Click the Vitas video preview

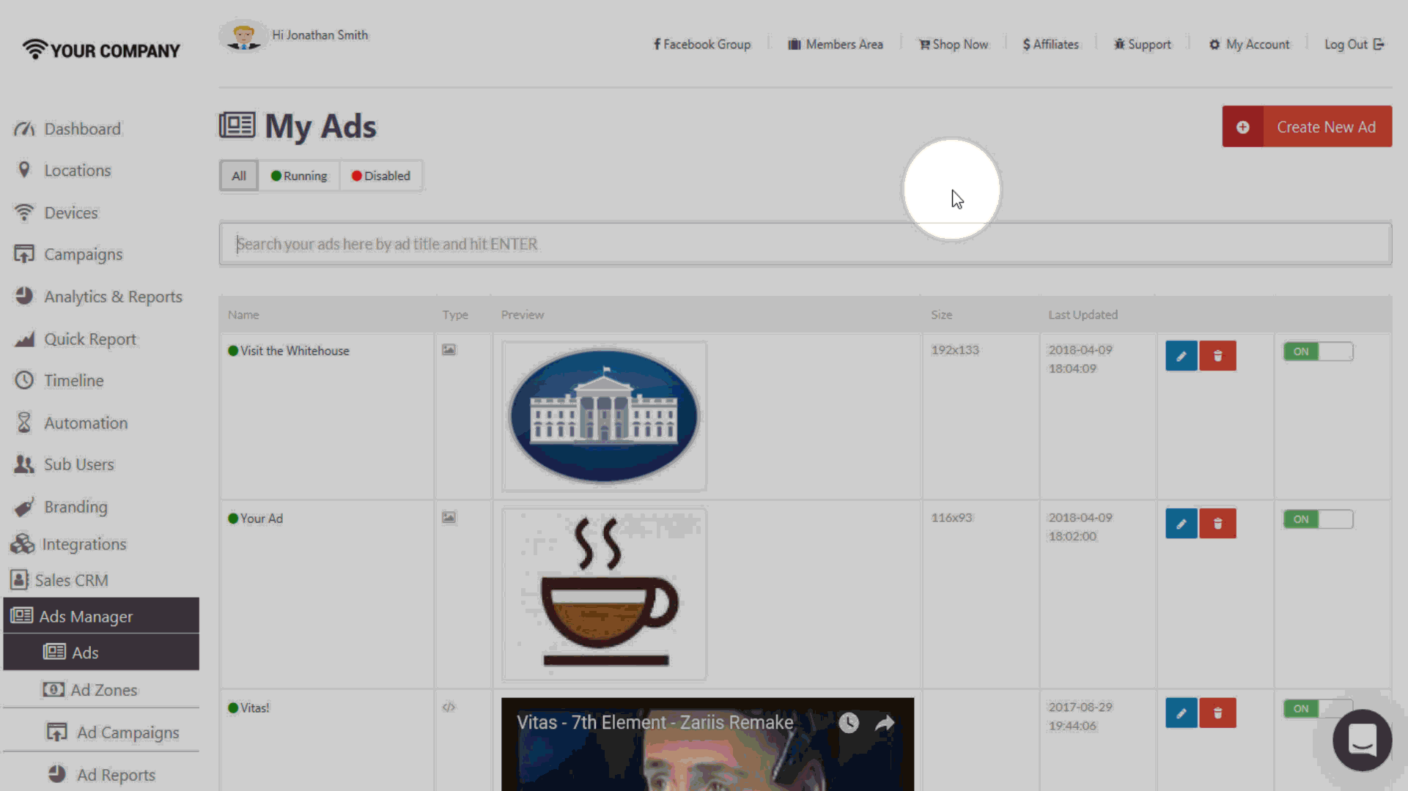tap(707, 744)
